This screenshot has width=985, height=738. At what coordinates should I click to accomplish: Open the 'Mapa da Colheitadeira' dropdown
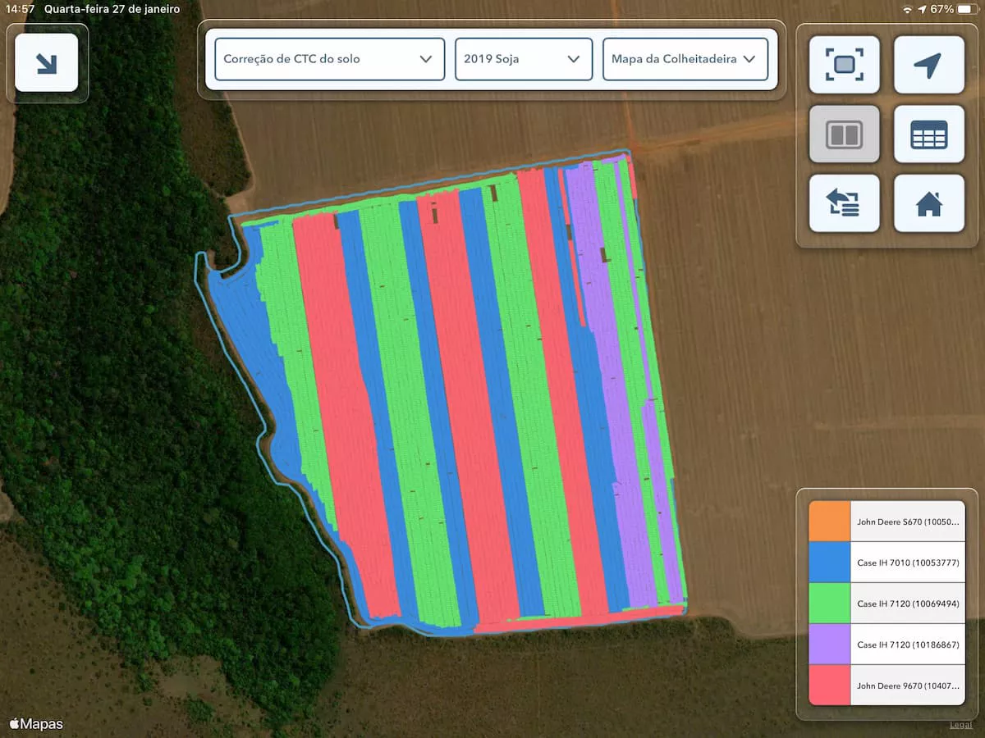[x=685, y=59]
